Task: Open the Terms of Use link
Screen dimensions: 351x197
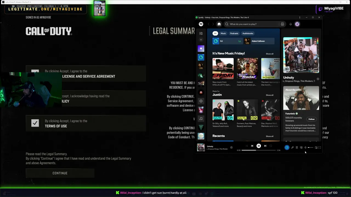Action: (x=56, y=126)
